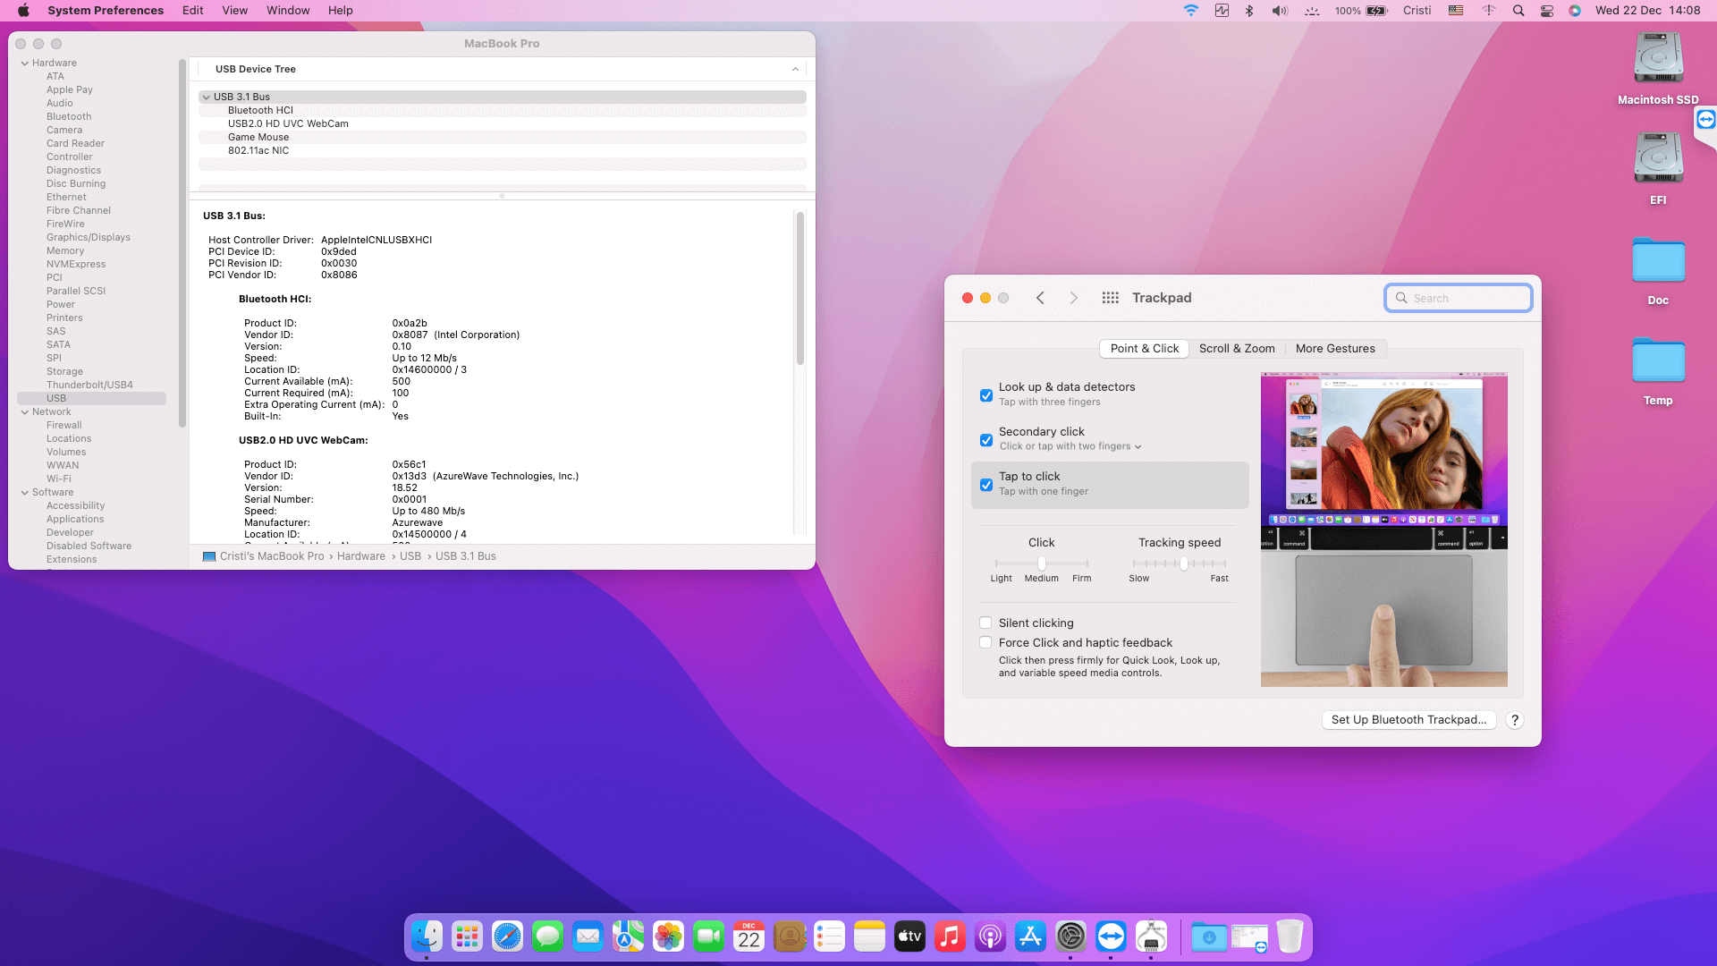Click Bluetooth icon in menu bar
Screen dimensions: 1717x966
click(1249, 11)
